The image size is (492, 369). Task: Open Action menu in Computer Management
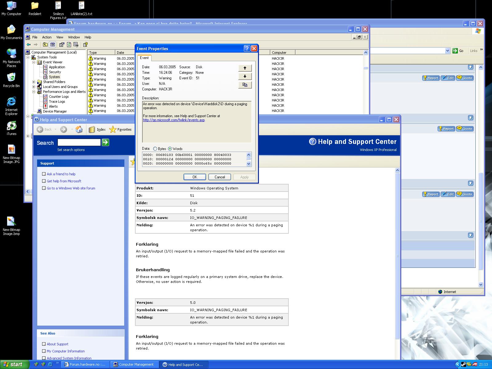pos(47,37)
